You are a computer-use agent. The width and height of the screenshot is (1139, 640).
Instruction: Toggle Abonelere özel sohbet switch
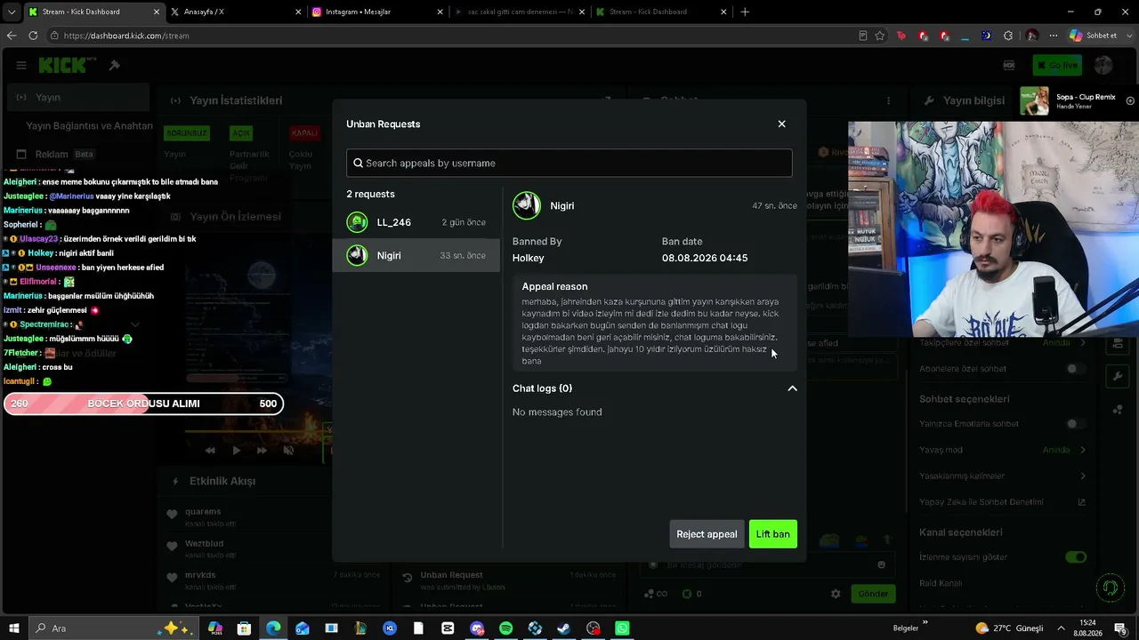click(1076, 369)
